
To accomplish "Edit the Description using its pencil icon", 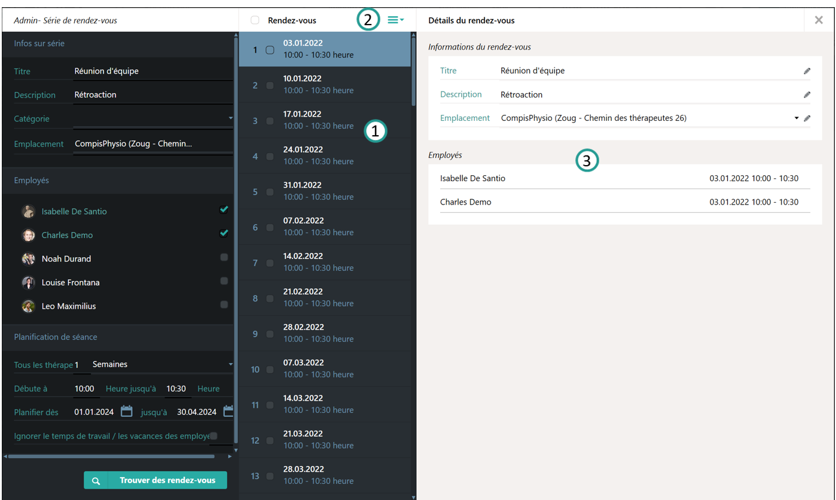I will (x=807, y=94).
